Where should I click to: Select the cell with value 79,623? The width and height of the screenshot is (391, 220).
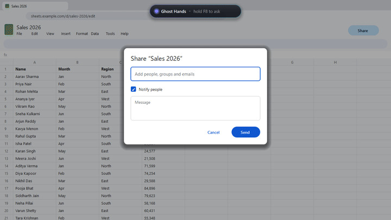163,196
